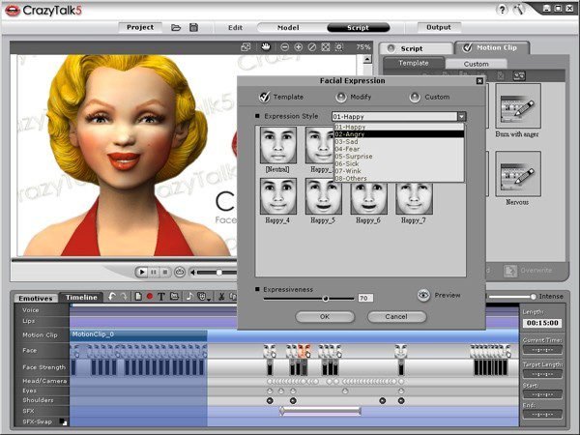Create new script page icon
The width and height of the screenshot is (580, 435).
(x=138, y=297)
